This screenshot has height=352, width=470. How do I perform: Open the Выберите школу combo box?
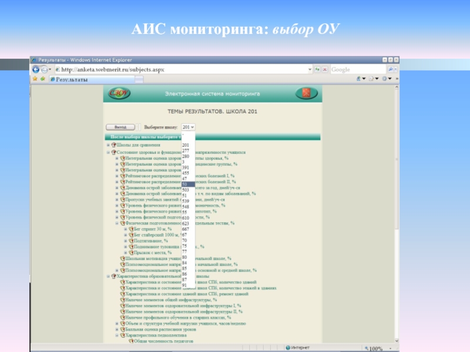(x=188, y=127)
